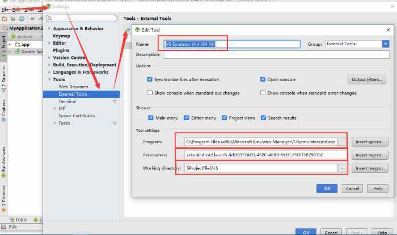Viewport: 397px width, 235px height.
Task: Toggle the Project views checkbox
Action: click(x=224, y=118)
